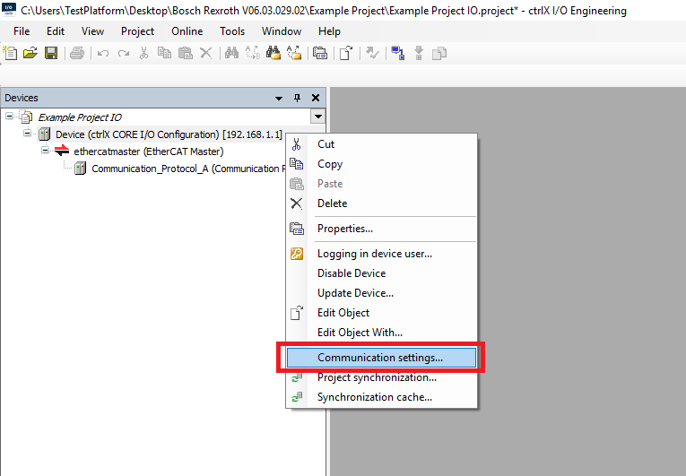The width and height of the screenshot is (686, 476).
Task: Collapse the Device ctrlX CORE node
Action: tap(27, 134)
